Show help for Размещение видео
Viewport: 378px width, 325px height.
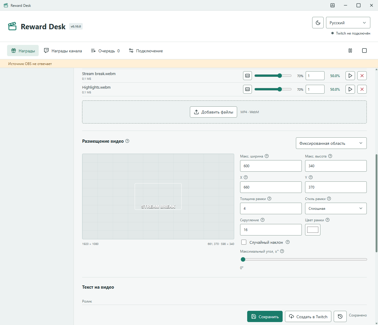[x=127, y=141]
